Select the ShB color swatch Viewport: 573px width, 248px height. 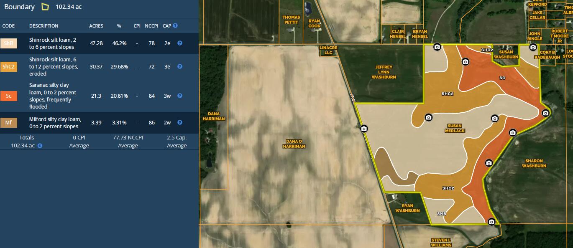[9, 43]
